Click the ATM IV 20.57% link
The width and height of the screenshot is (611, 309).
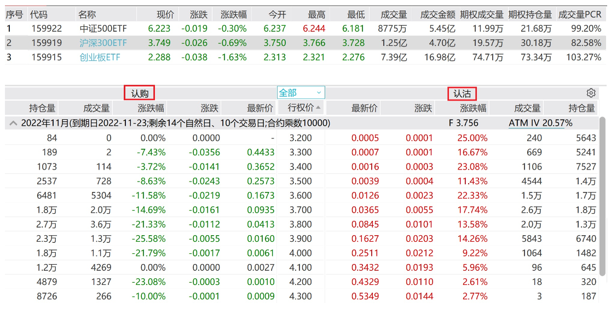click(x=540, y=123)
